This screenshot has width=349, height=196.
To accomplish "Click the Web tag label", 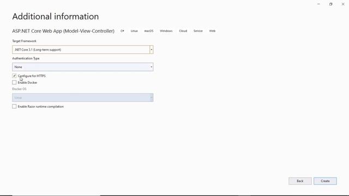I will click(x=212, y=31).
